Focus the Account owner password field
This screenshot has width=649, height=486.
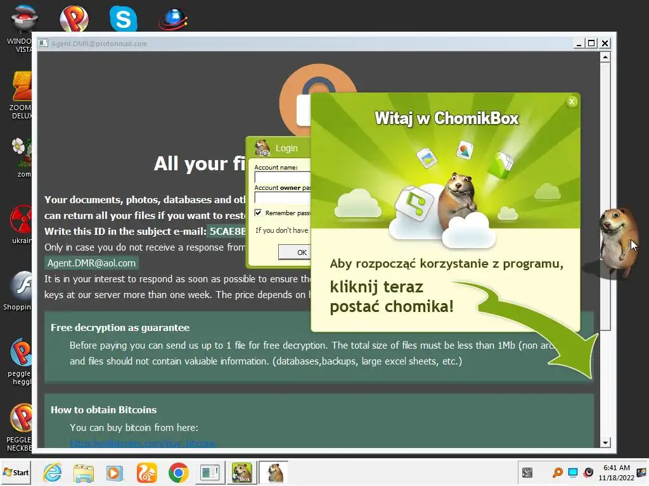point(282,197)
